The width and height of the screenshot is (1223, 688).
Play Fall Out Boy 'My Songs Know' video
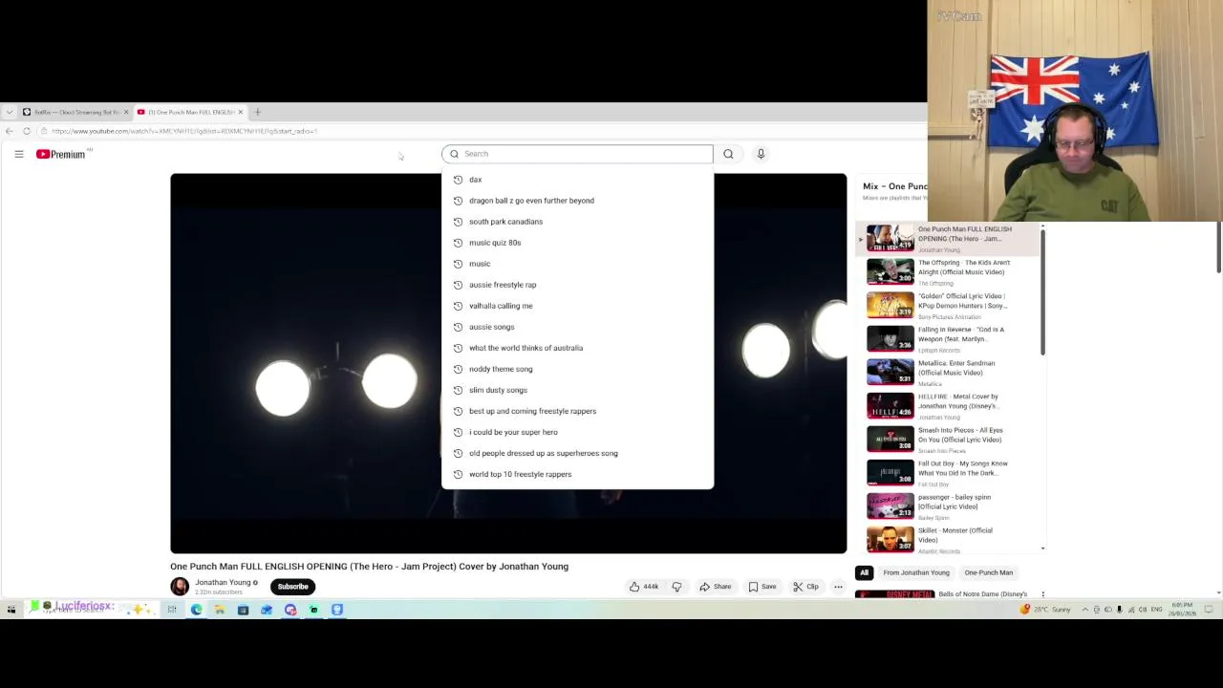coord(890,472)
